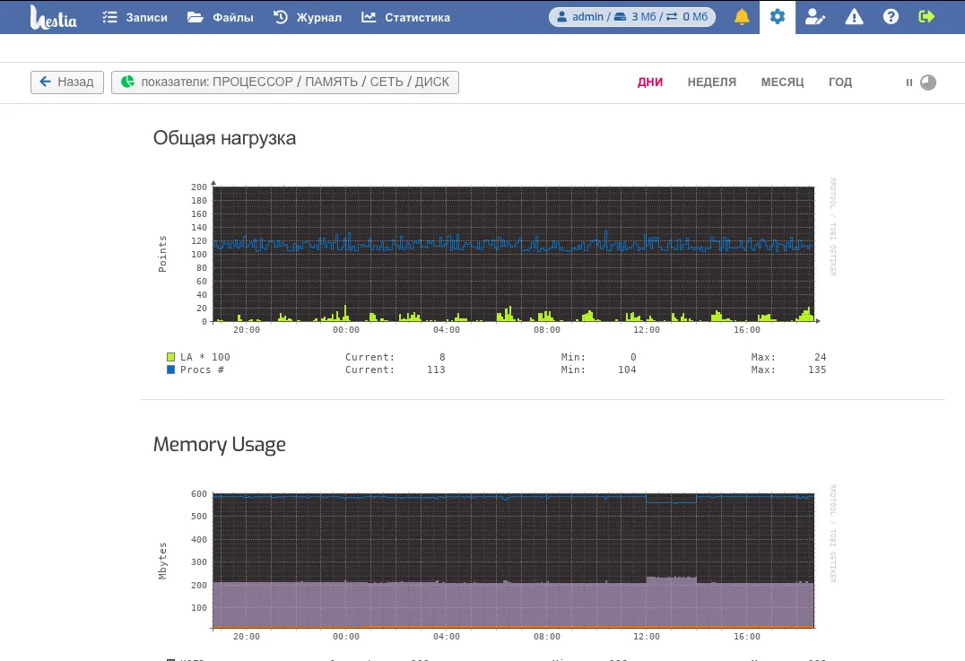Open help question mark icon
Image resolution: width=965 pixels, height=661 pixels.
click(891, 17)
